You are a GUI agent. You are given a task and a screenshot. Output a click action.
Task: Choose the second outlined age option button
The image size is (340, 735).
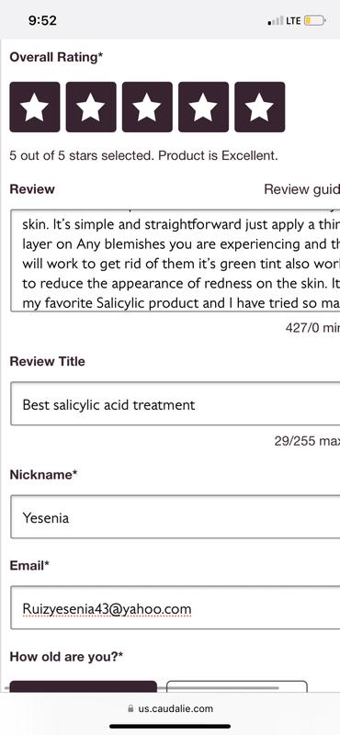[x=237, y=686]
